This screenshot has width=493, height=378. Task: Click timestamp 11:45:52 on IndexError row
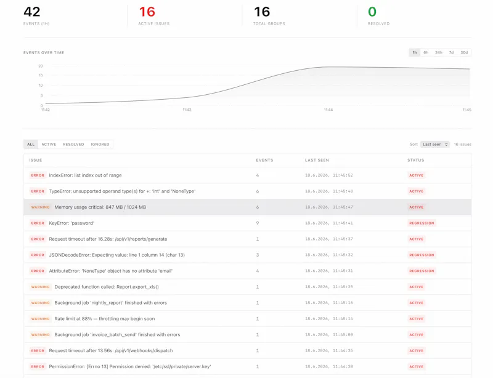pyautogui.click(x=329, y=175)
